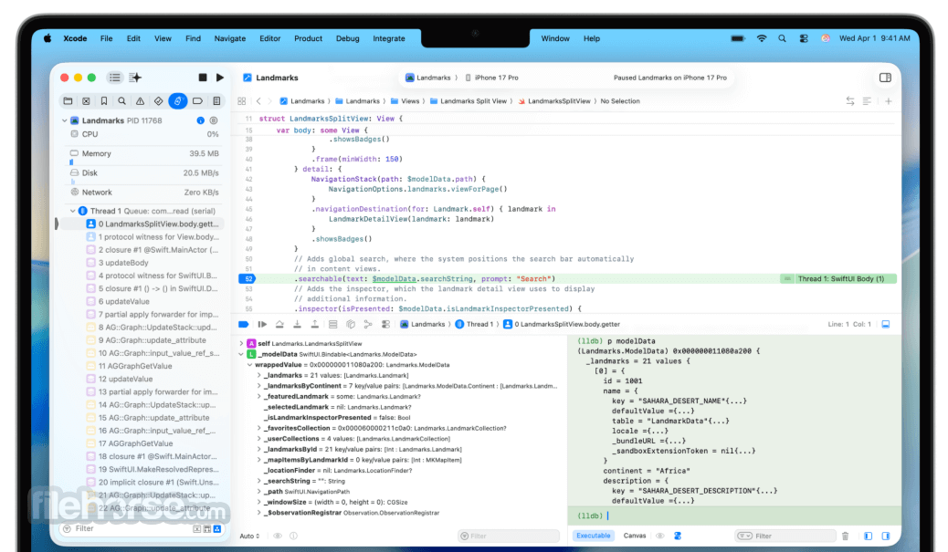948x552 pixels.
Task: Click the enable code review arrows icon
Action: tap(850, 101)
